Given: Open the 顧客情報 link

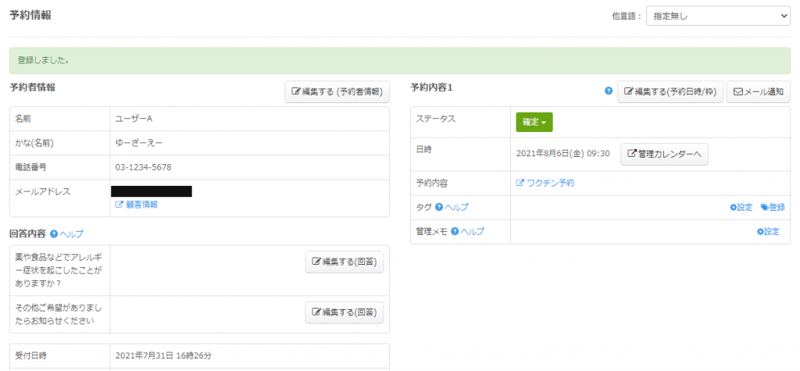Looking at the screenshot, I should [x=137, y=205].
